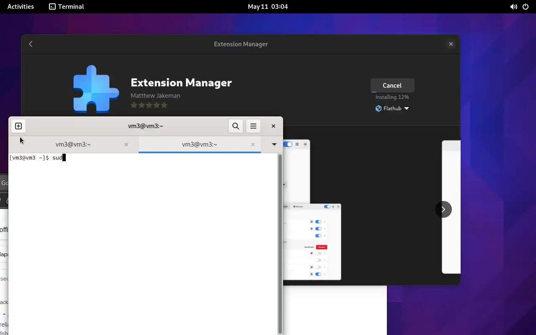
Task: Click the Matthew Jakeman developer name
Action: point(155,95)
